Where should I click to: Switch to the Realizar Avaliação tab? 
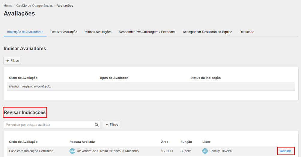(x=64, y=32)
